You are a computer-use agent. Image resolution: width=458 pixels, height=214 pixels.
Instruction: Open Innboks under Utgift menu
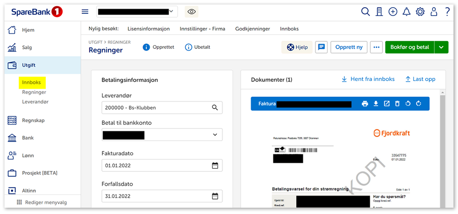31,82
